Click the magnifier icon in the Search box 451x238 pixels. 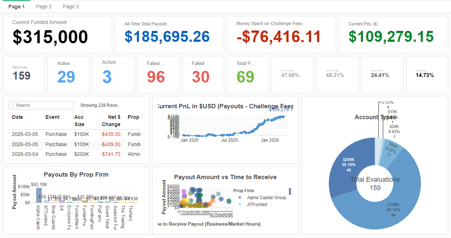point(12,105)
